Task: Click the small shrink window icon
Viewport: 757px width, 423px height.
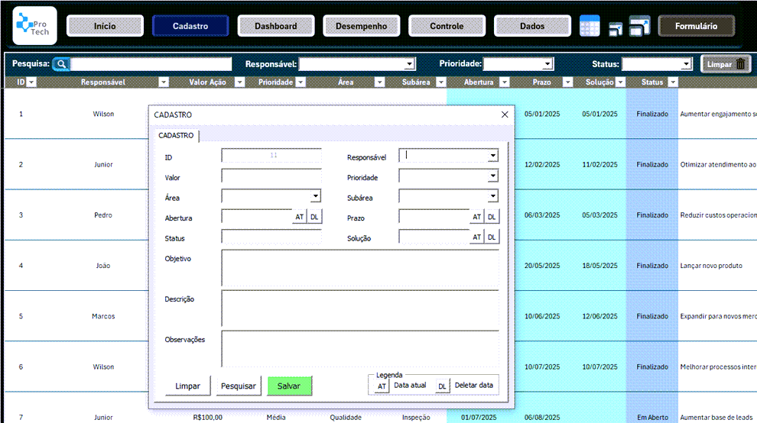Action: [x=616, y=30]
